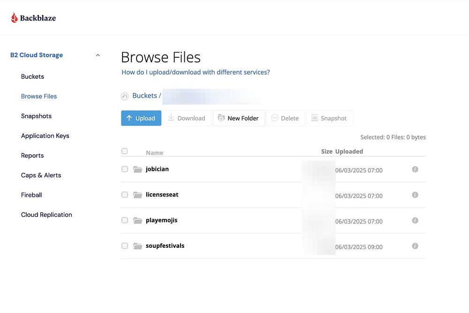
Task: Select Browse Files in the sidebar
Action: point(39,96)
